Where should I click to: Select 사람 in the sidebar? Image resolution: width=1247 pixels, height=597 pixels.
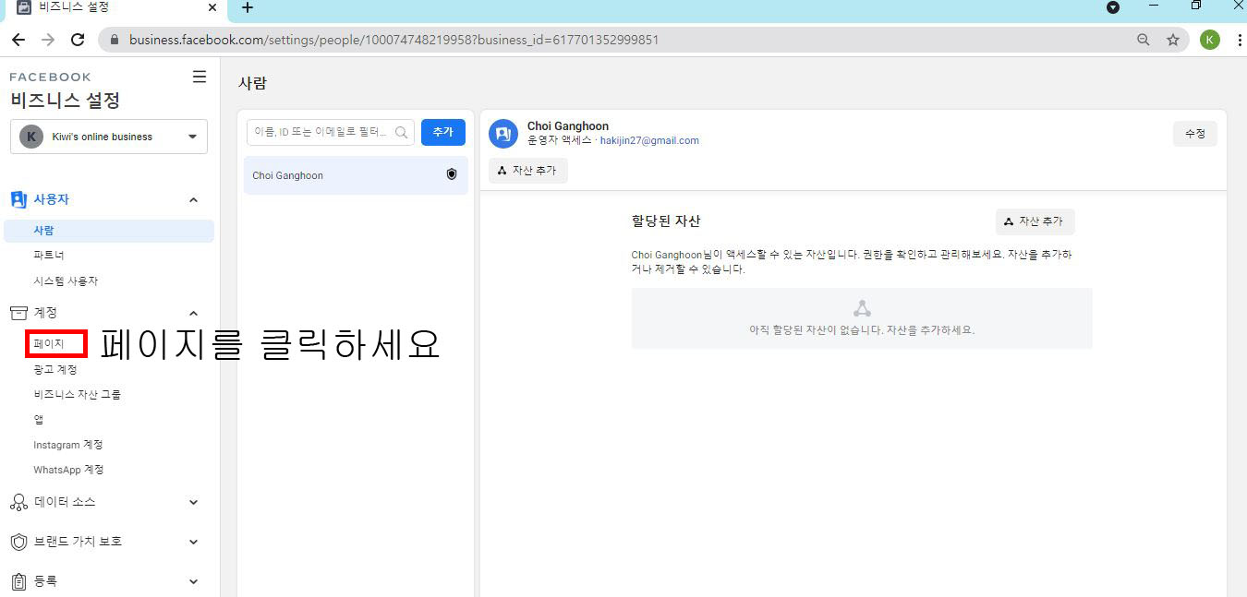click(x=109, y=231)
